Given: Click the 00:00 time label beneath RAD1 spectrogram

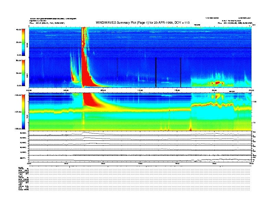Looking at the screenshot, I should coord(29,90).
